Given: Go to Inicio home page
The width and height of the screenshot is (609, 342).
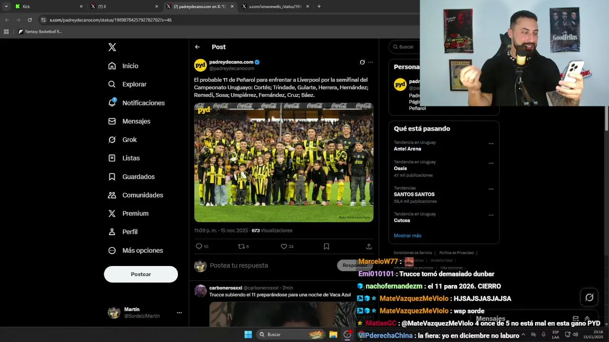Looking at the screenshot, I should [x=123, y=66].
